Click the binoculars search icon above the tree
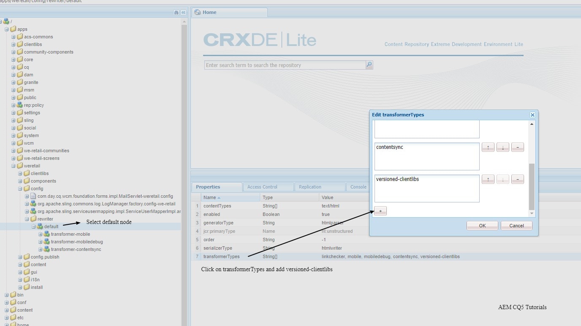The height and width of the screenshot is (326, 581). 177,13
